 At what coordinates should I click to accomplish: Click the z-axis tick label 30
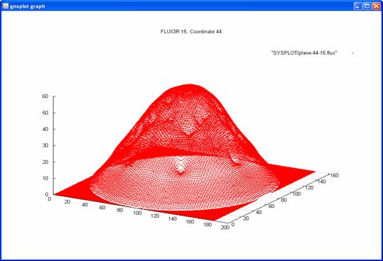[x=45, y=145]
